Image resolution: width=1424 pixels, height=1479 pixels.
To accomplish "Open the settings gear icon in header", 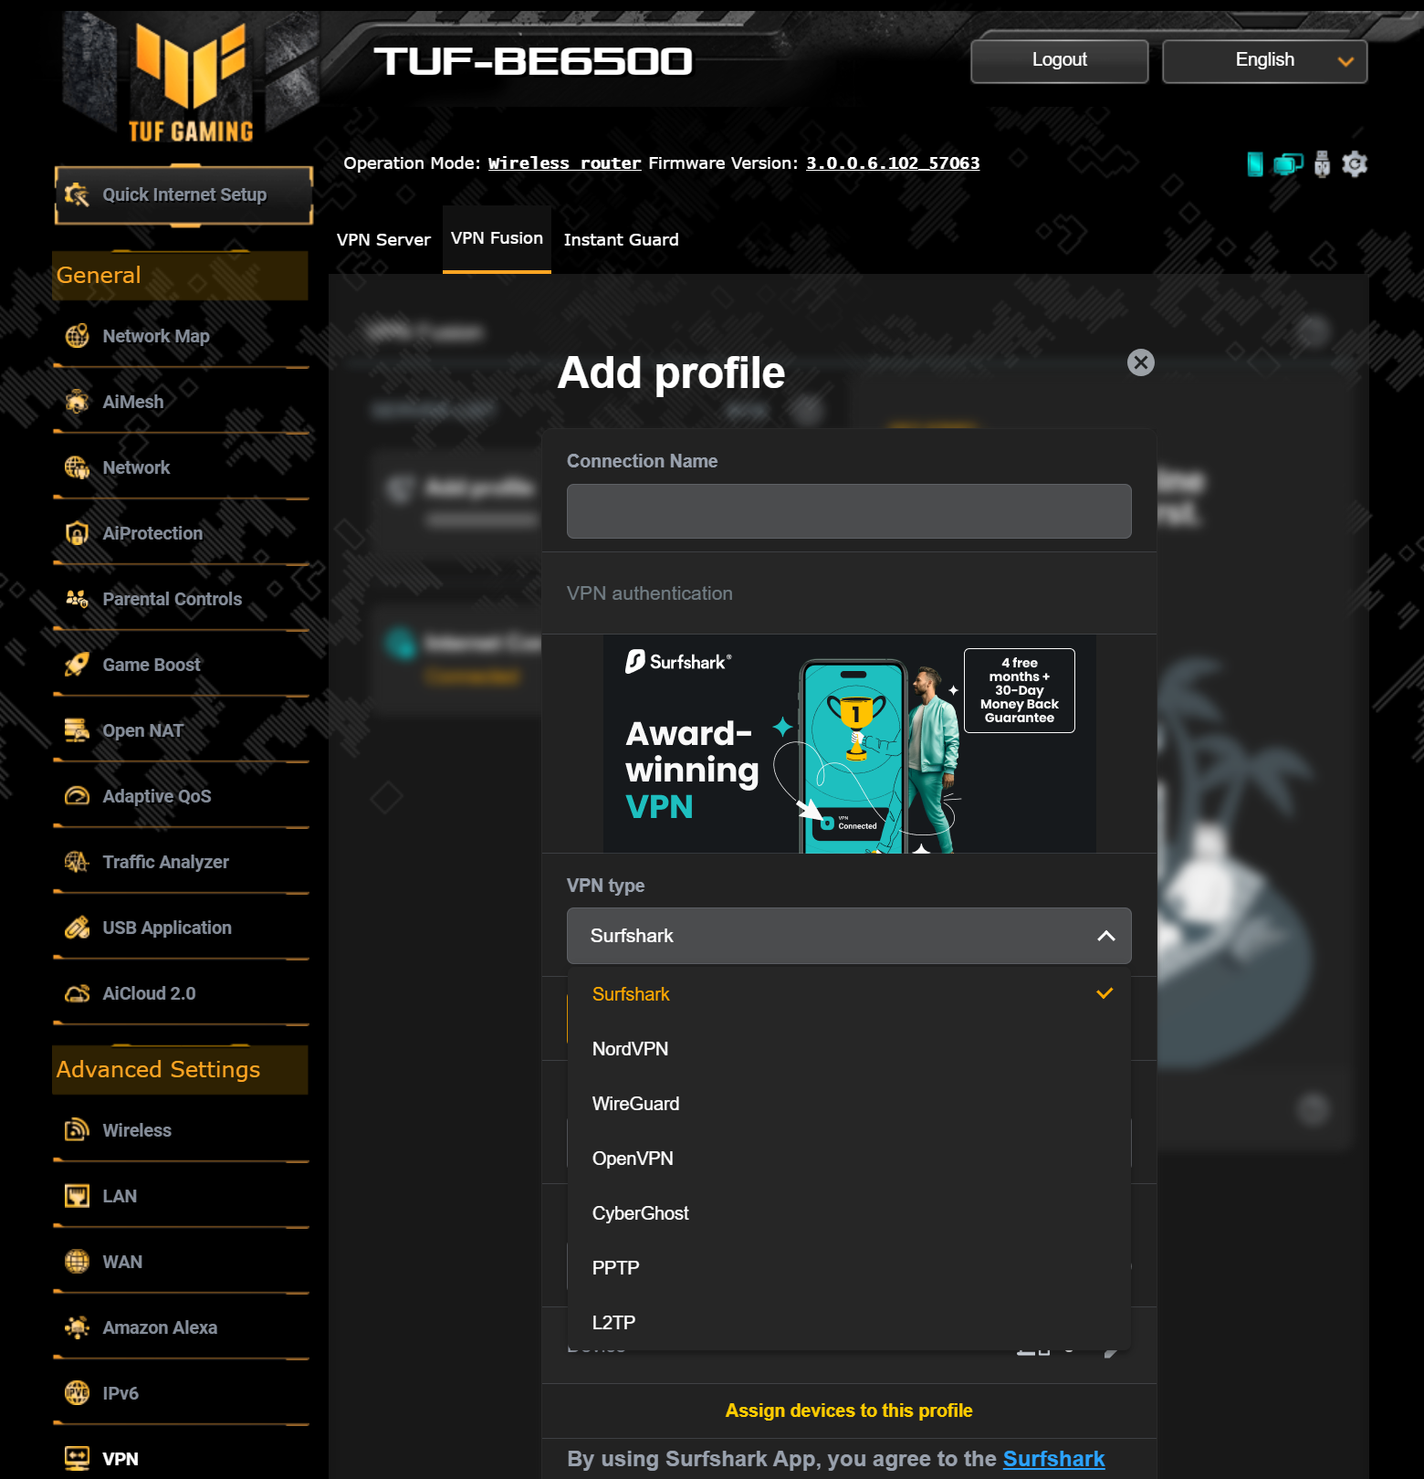I will coord(1355,164).
